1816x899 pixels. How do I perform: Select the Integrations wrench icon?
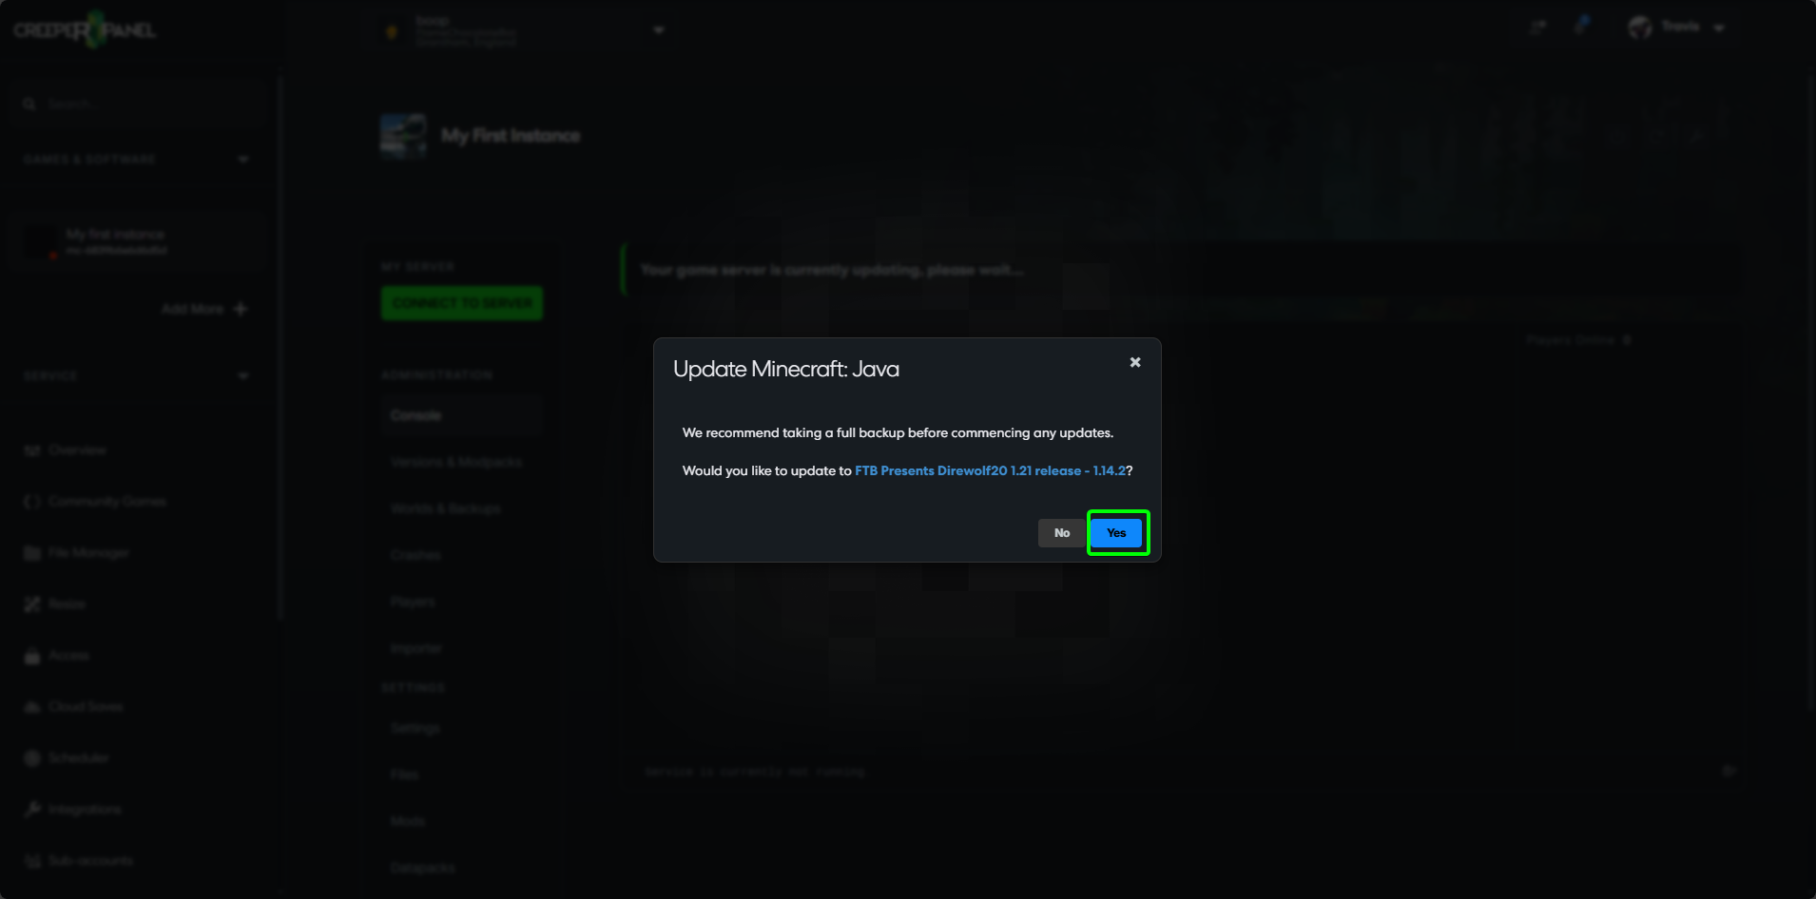(31, 809)
